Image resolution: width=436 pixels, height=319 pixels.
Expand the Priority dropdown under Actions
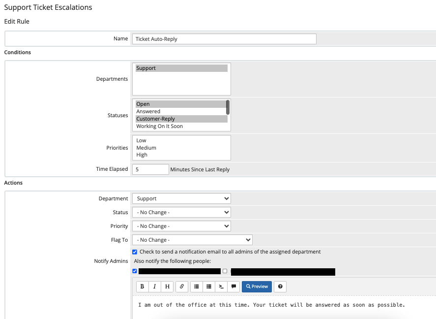(x=181, y=226)
